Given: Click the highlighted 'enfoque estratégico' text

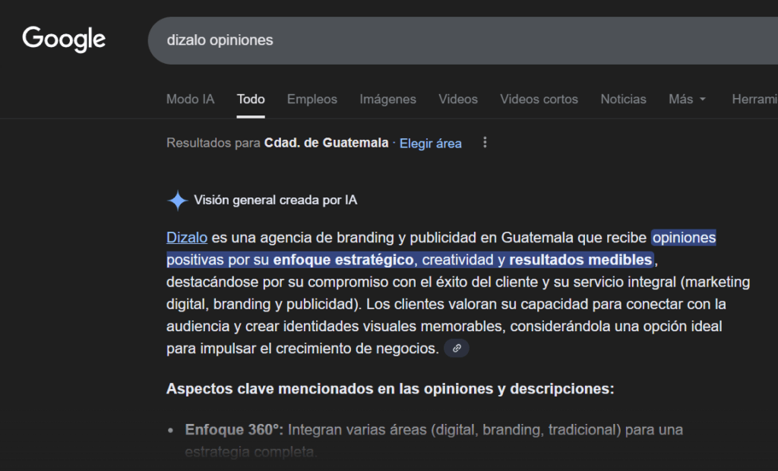Looking at the screenshot, I should 343,260.
